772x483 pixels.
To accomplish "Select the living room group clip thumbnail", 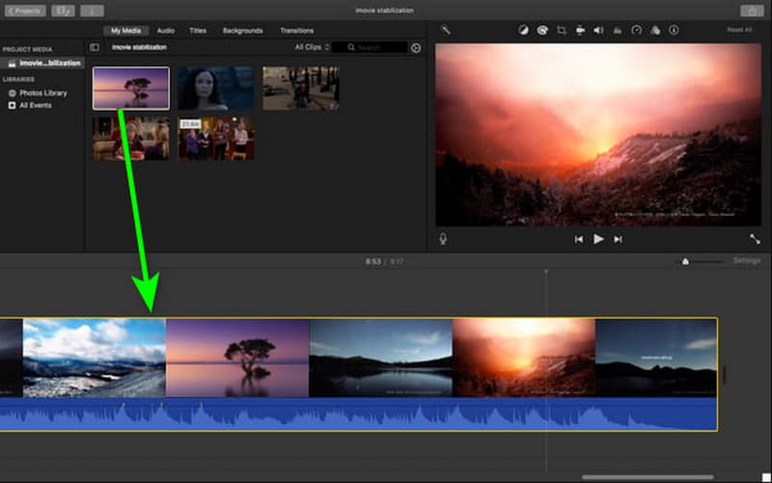I will click(x=131, y=139).
